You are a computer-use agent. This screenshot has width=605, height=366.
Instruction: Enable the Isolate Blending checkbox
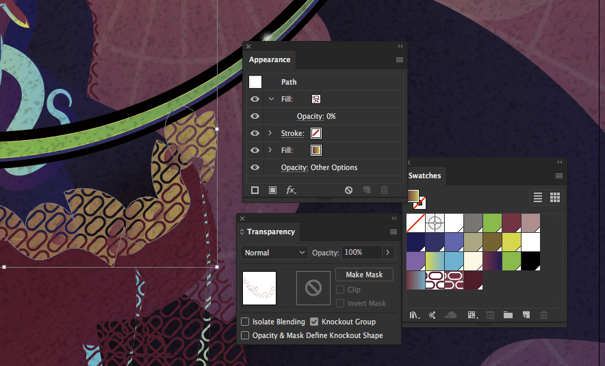[x=246, y=322]
